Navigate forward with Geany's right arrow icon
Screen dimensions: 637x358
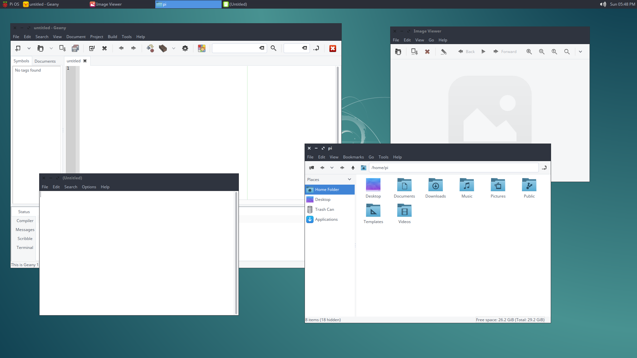[x=133, y=48]
